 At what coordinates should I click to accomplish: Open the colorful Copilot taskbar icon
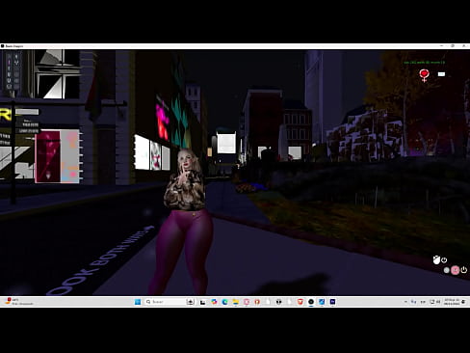tap(214, 302)
